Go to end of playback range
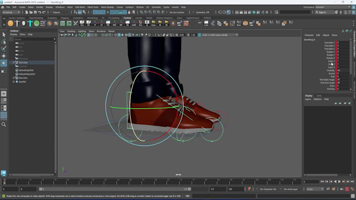Screen dimensions: 356x200 pyautogui.click(x=352, y=181)
